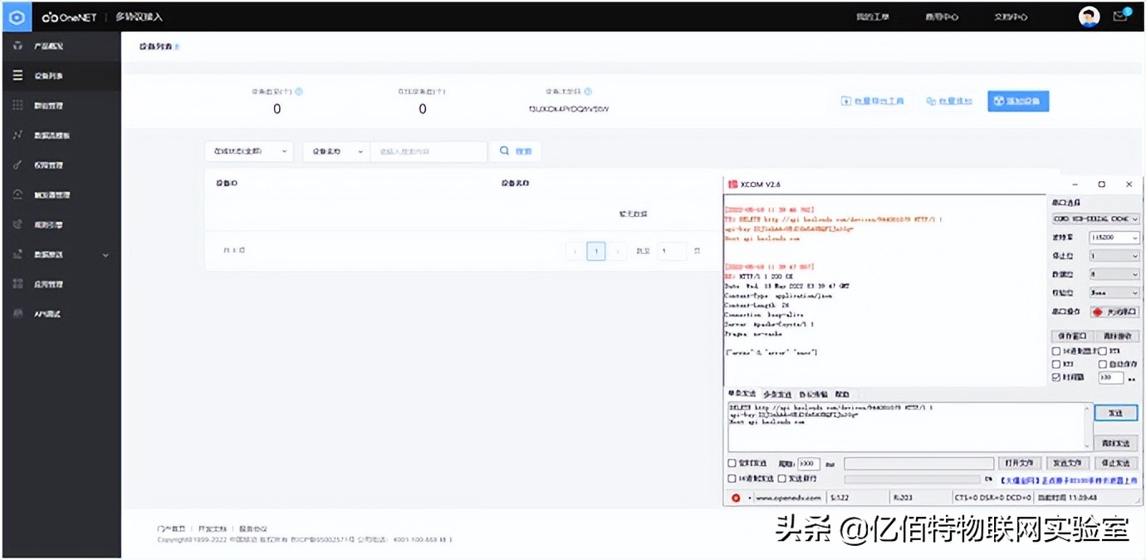Click page number 1 in pagination

(x=595, y=250)
